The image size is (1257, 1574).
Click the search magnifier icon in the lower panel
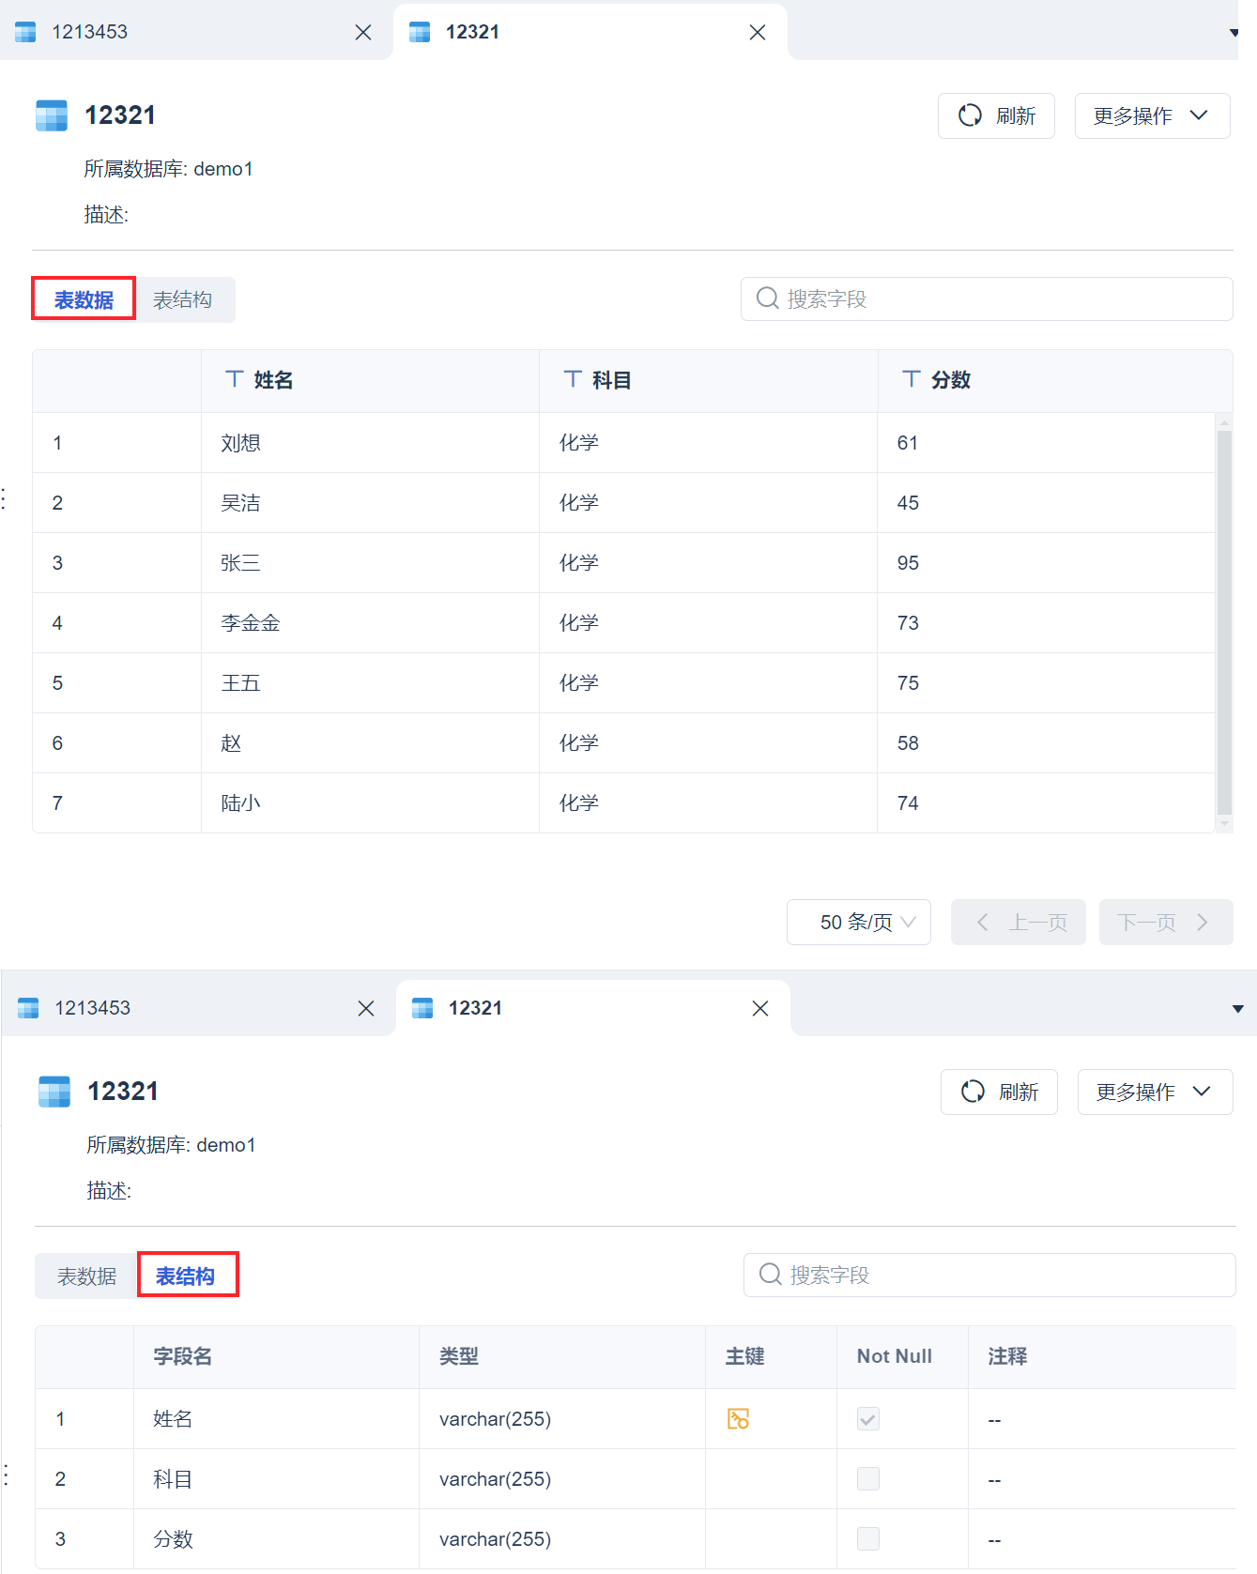771,1275
